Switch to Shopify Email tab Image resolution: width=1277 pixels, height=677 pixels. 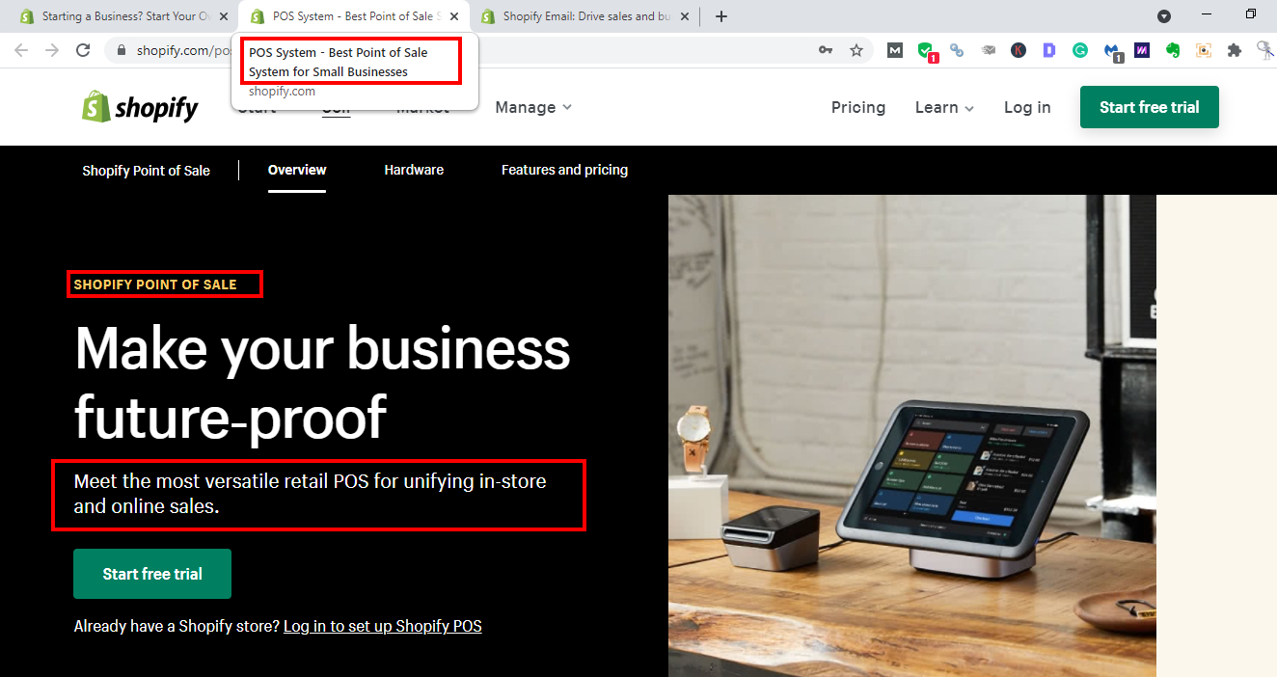584,16
